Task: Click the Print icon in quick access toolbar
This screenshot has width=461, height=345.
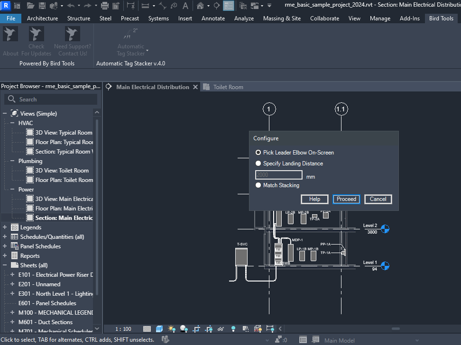Action: (x=105, y=6)
